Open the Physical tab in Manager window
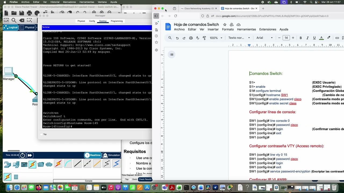Viewport: 344px width, 193px height. pos(81,21)
